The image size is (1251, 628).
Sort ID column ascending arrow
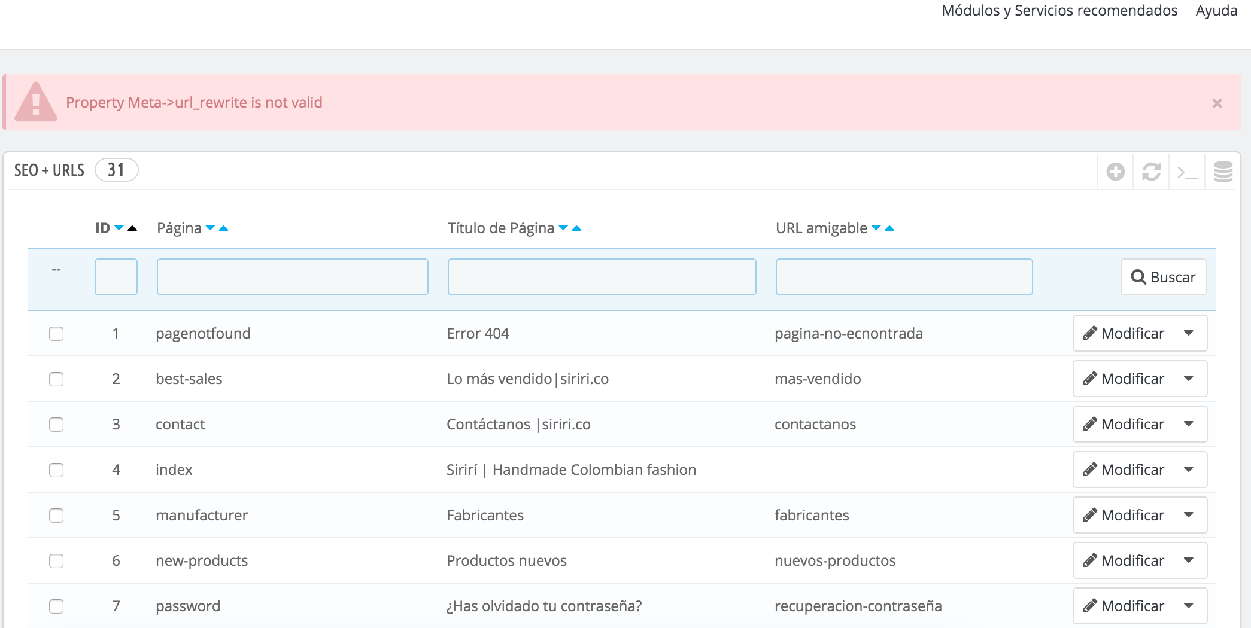click(x=132, y=228)
